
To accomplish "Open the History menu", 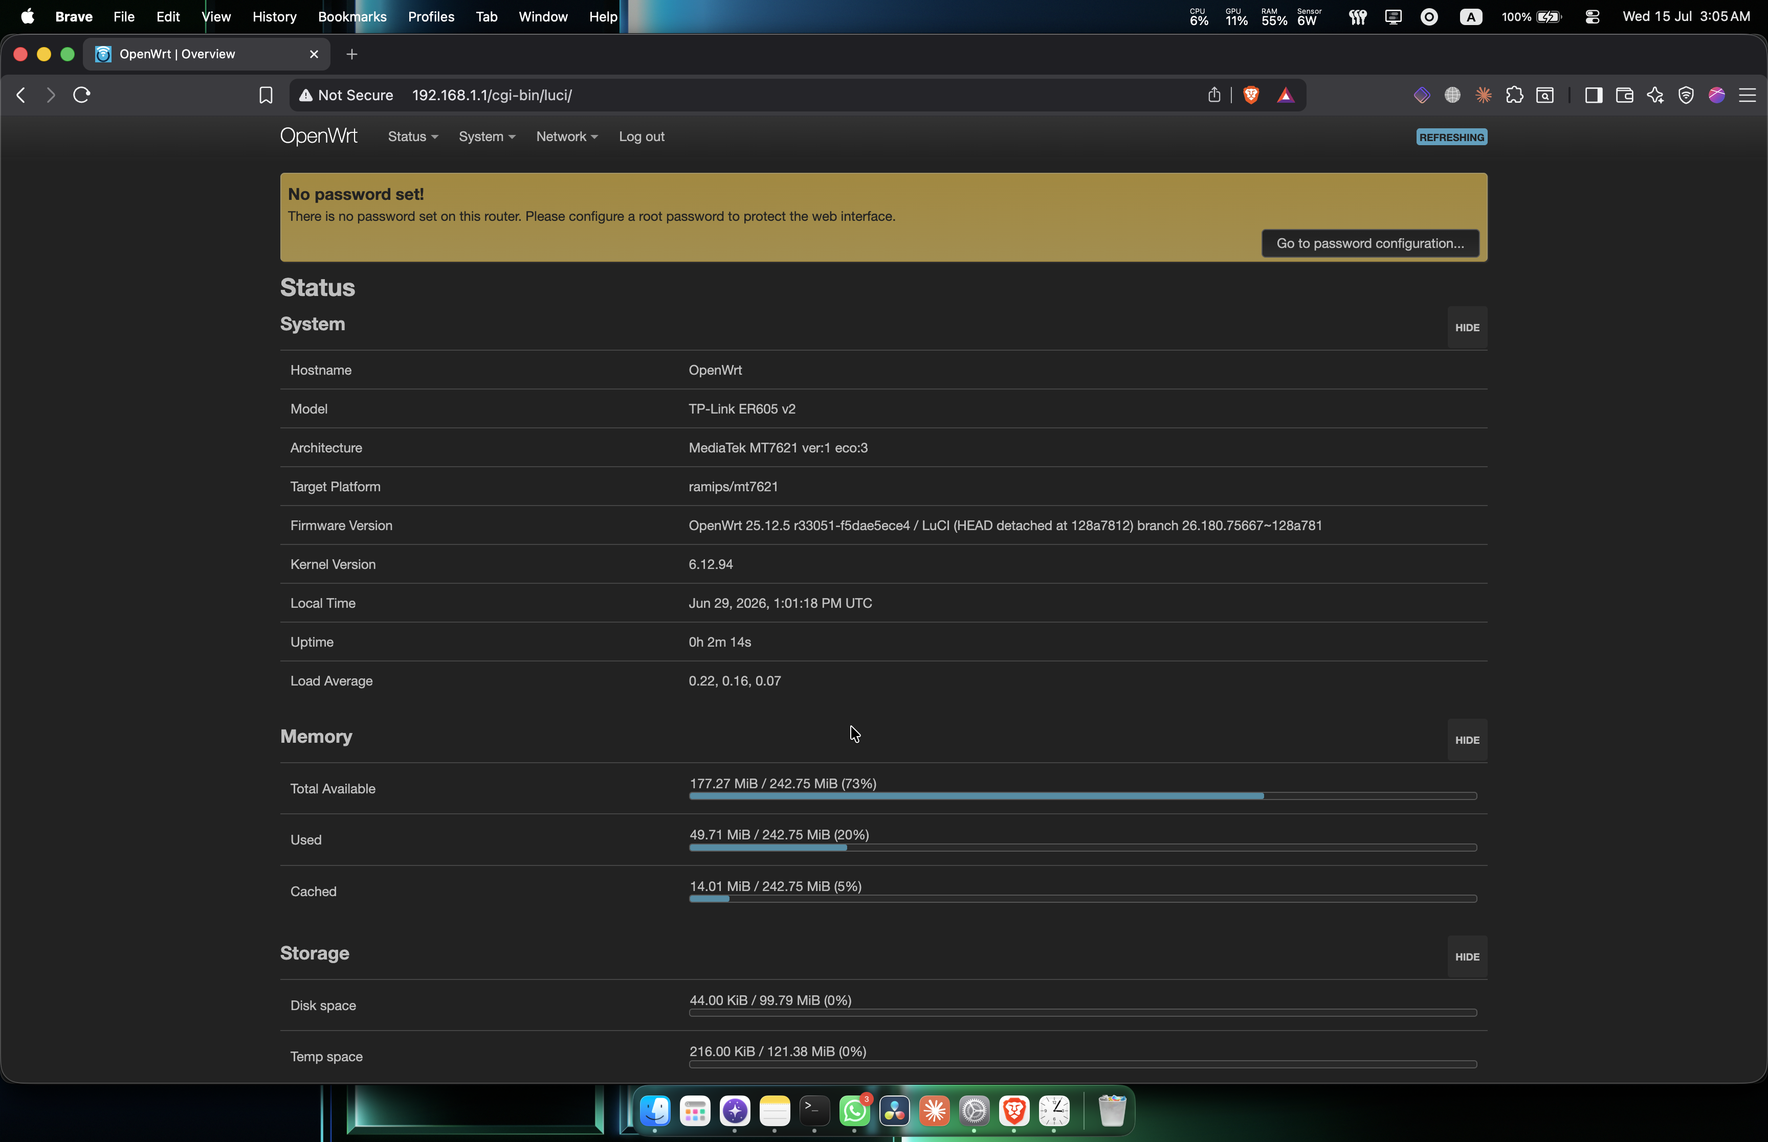I will coord(274,16).
